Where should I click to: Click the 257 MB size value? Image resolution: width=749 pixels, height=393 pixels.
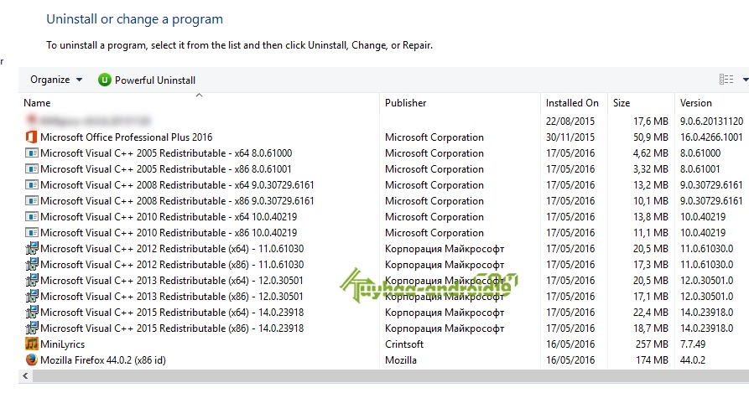pos(652,344)
